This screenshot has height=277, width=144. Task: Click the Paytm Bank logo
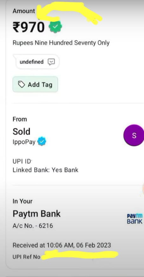pos(134,219)
